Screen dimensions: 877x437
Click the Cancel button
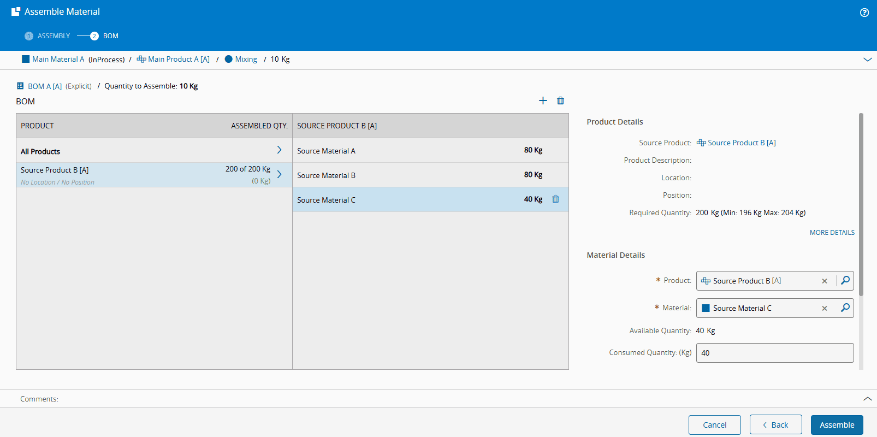[x=714, y=425]
